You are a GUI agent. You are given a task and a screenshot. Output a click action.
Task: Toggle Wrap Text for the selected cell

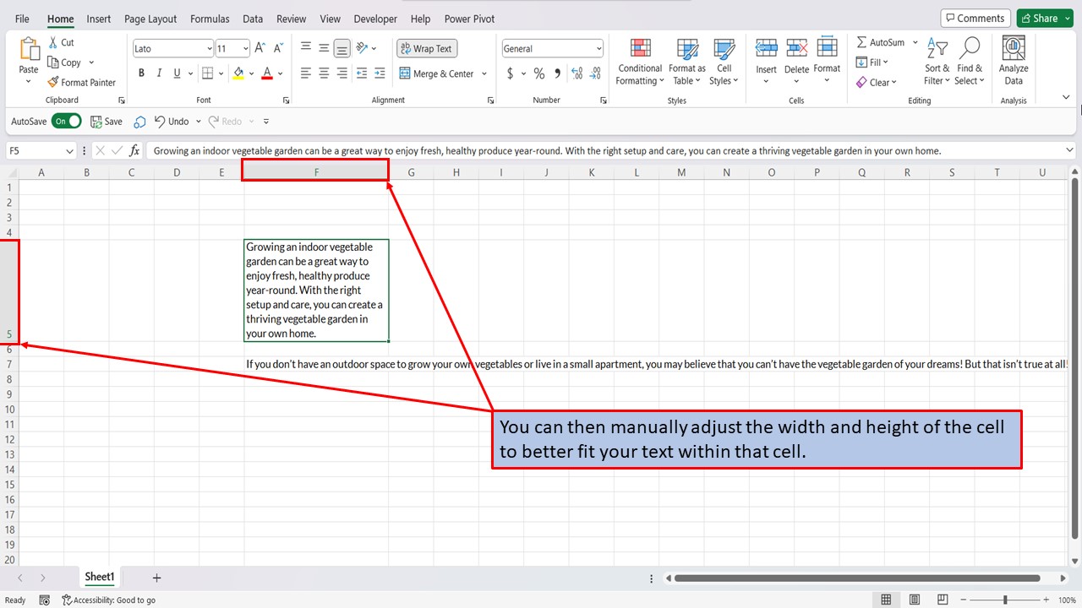coord(426,48)
